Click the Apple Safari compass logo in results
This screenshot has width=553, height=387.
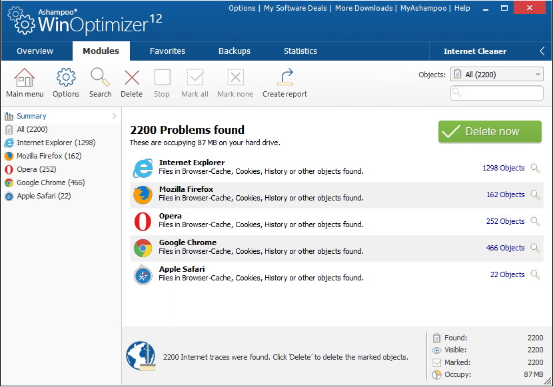point(143,275)
